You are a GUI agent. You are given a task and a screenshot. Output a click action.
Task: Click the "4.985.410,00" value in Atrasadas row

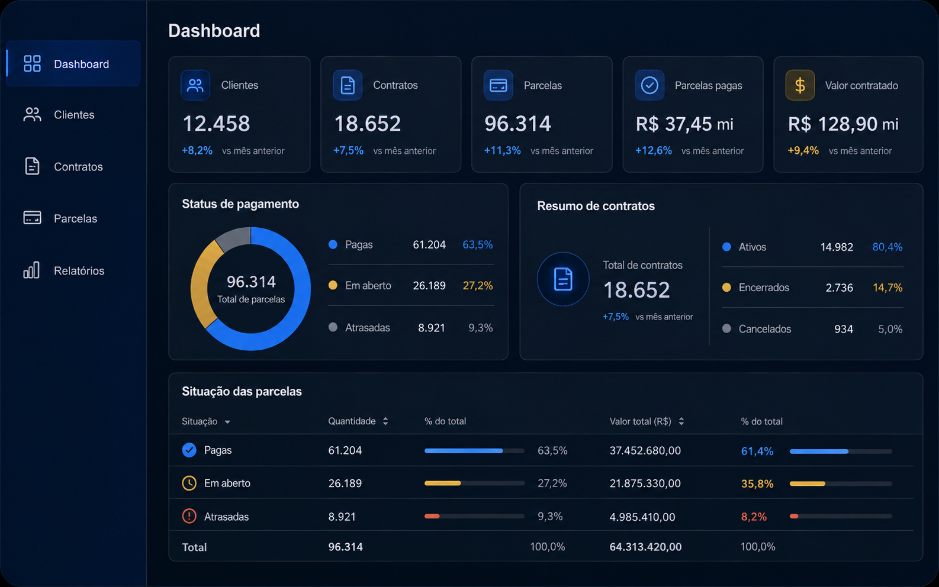coord(642,517)
